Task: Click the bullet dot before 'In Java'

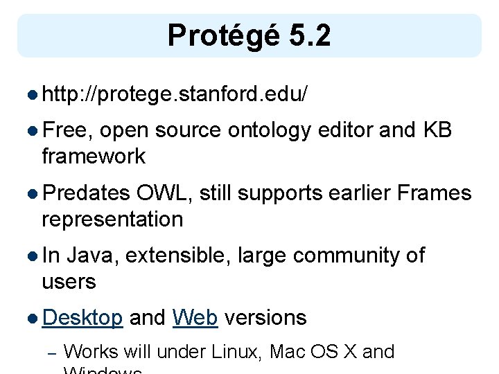Action: (x=33, y=256)
